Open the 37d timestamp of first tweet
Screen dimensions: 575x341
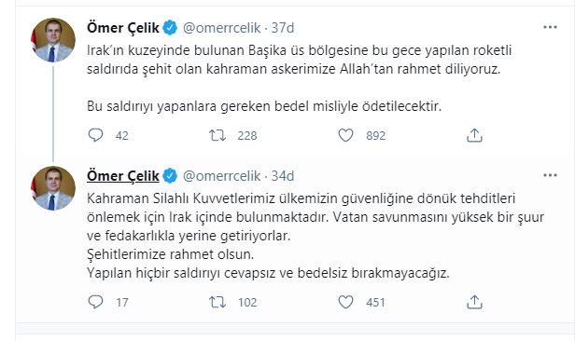click(x=283, y=28)
